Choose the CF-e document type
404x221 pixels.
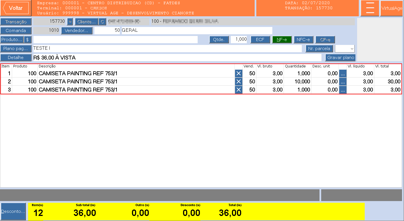[325, 40]
